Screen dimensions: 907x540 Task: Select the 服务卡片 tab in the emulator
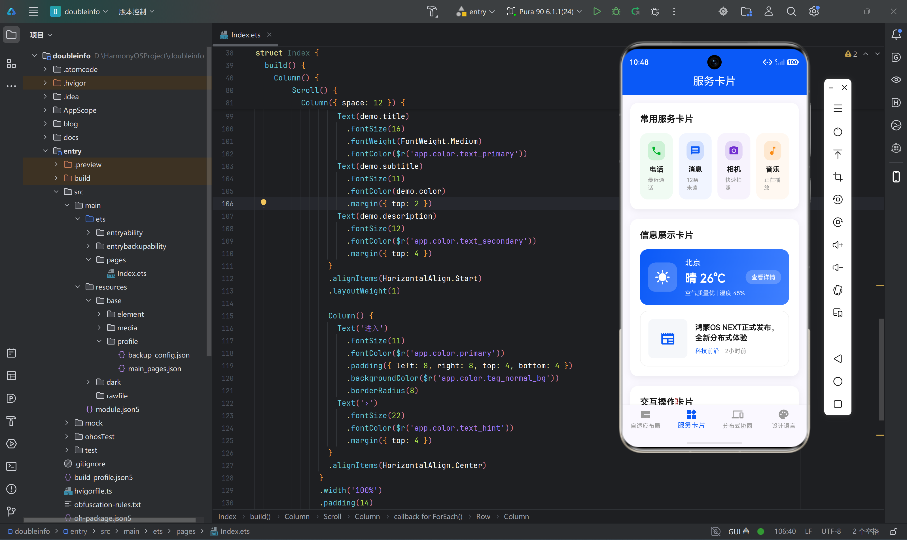691,419
